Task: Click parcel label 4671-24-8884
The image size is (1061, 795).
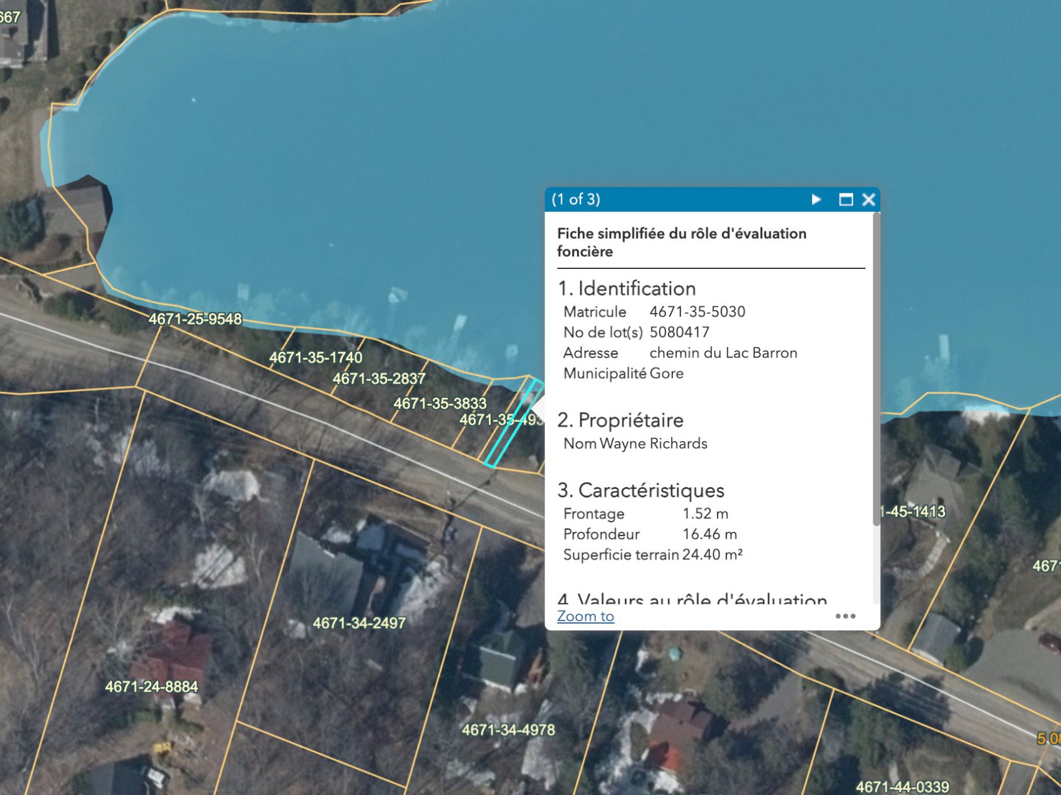Action: 151,687
